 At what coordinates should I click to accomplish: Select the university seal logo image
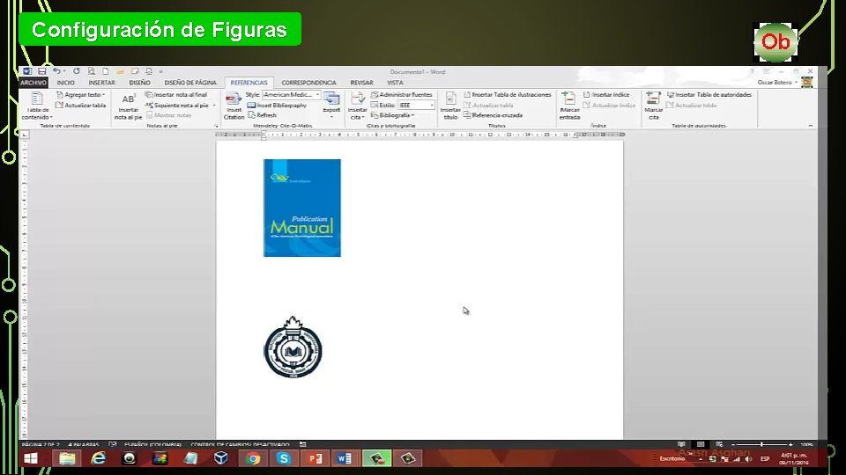[x=293, y=347]
